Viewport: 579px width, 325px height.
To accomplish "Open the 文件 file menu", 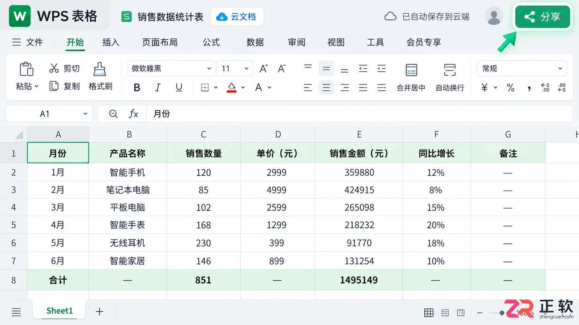I will 27,42.
